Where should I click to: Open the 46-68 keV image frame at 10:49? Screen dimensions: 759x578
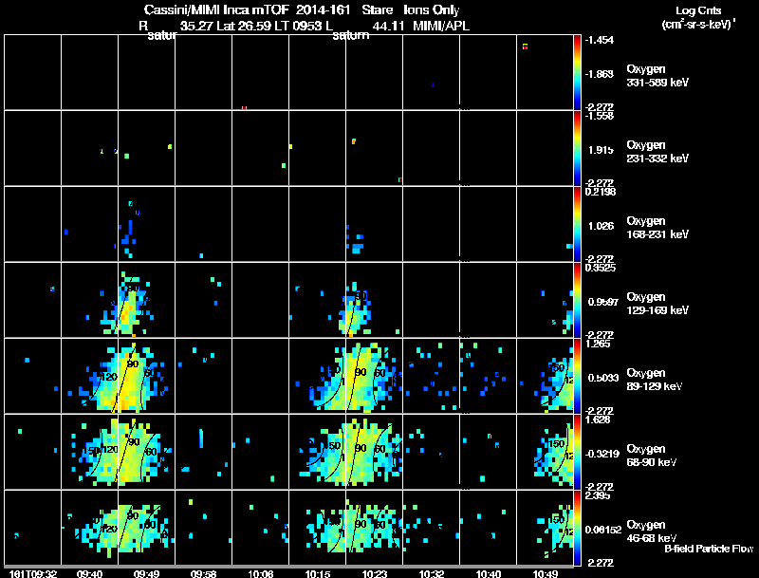(545, 528)
